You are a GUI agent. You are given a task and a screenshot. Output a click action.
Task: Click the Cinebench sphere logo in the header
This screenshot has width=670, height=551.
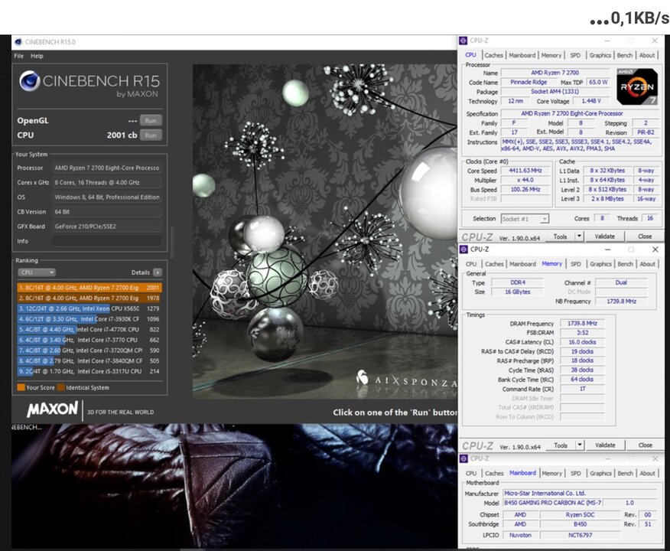tap(30, 81)
